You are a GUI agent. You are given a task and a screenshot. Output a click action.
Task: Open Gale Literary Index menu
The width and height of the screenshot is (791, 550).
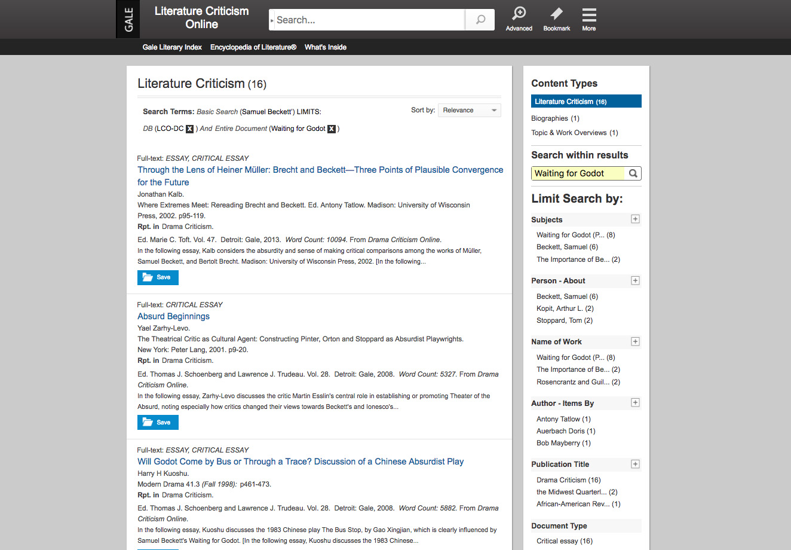coord(172,47)
